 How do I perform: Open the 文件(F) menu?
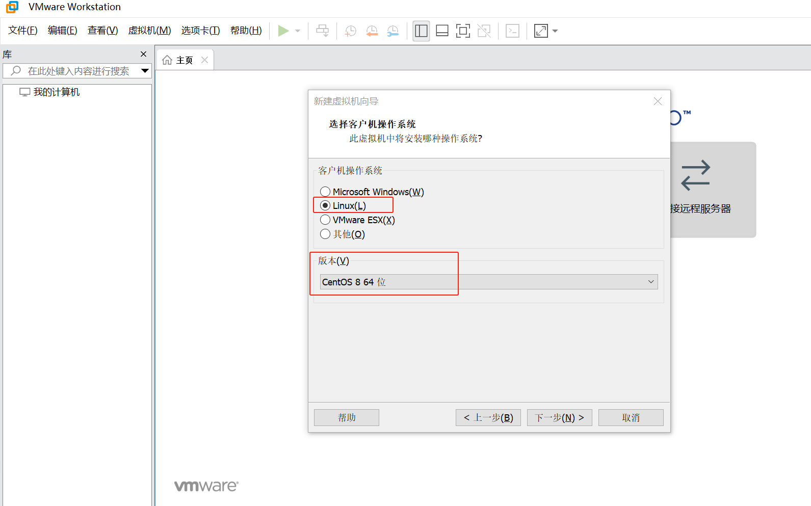tap(23, 31)
